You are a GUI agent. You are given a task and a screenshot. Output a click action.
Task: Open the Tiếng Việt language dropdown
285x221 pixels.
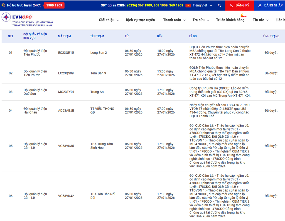[x=202, y=5]
